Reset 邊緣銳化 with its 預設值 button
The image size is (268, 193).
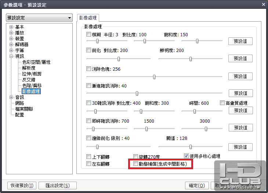(240, 147)
